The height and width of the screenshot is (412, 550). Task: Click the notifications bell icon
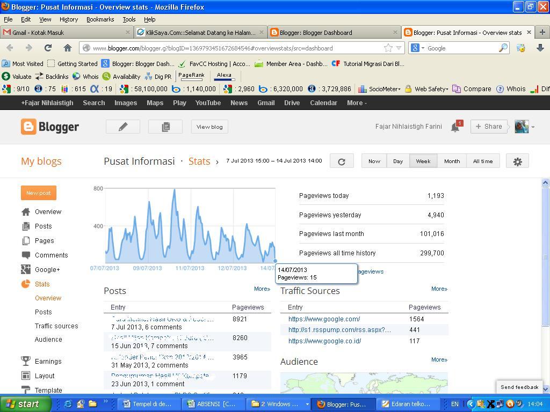(x=455, y=127)
